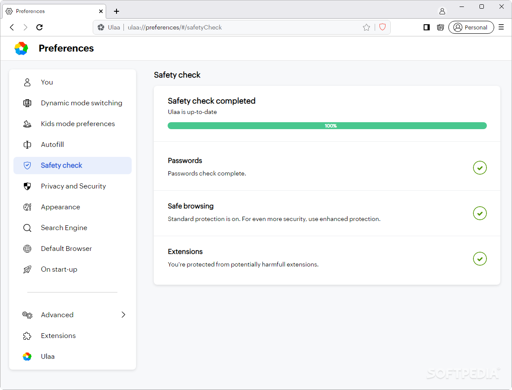The image size is (512, 390).
Task: Go to Autofill settings
Action: [72, 145]
